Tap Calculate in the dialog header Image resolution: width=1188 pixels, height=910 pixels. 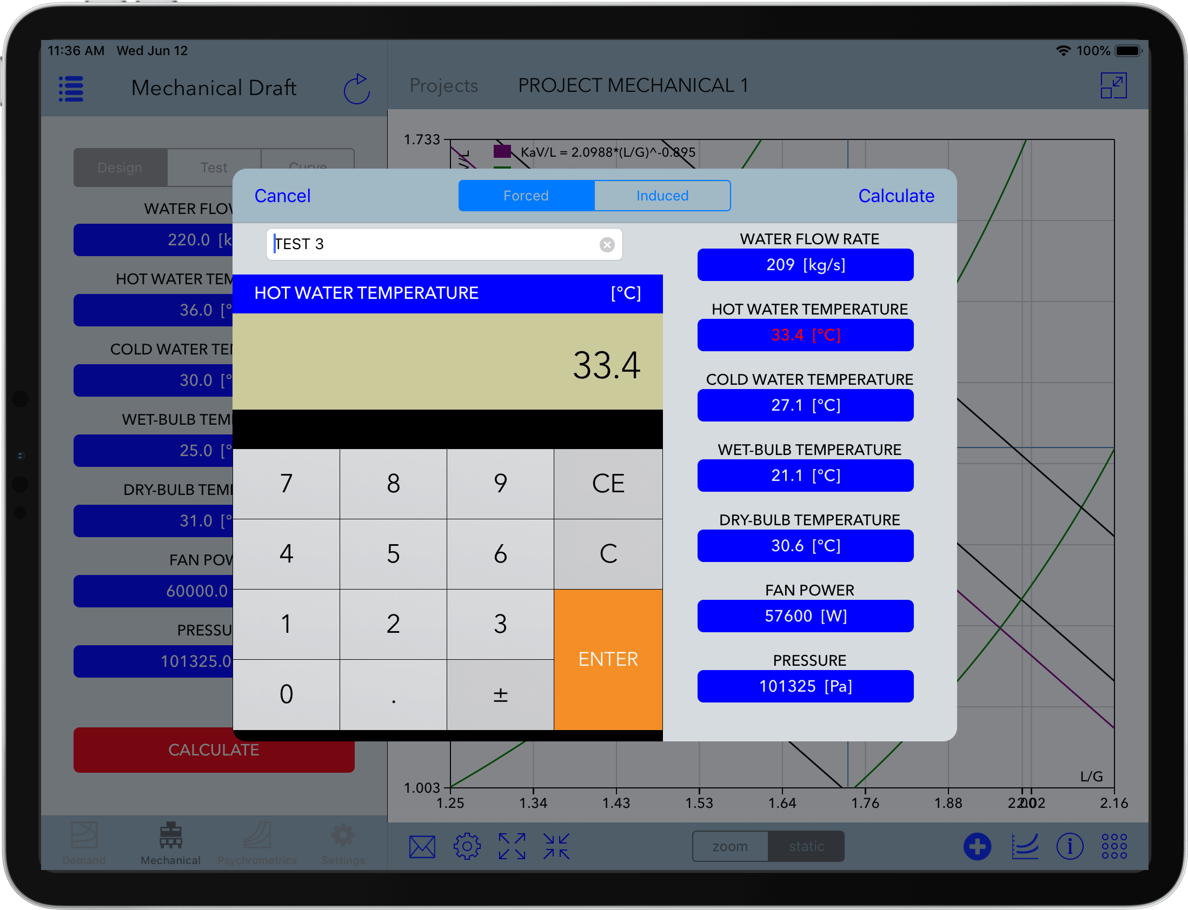click(x=896, y=196)
